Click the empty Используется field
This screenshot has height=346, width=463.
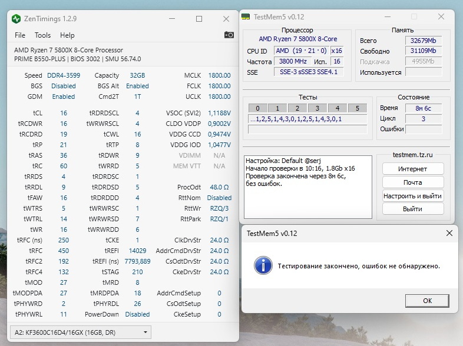click(x=423, y=72)
